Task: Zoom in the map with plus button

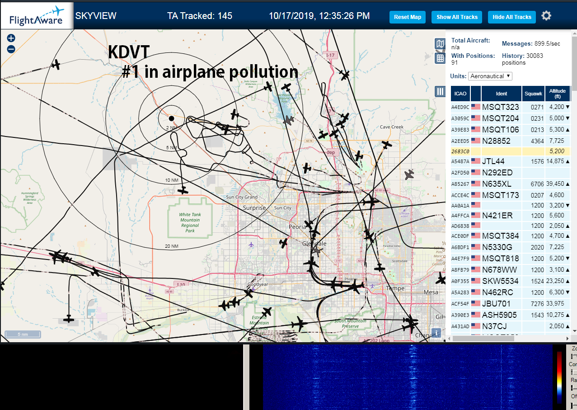Action: click(11, 38)
